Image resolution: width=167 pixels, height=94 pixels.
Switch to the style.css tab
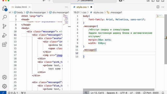82,7
